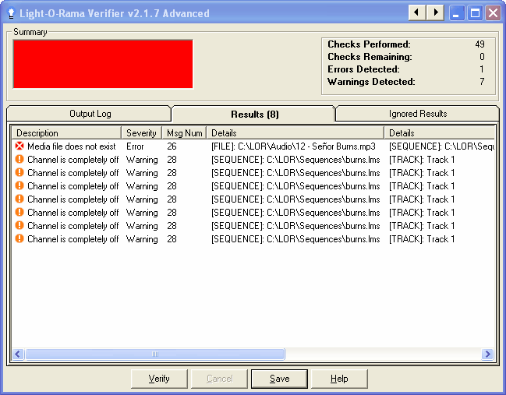
Task: Switch to the Output Log tab
Action: 90,114
